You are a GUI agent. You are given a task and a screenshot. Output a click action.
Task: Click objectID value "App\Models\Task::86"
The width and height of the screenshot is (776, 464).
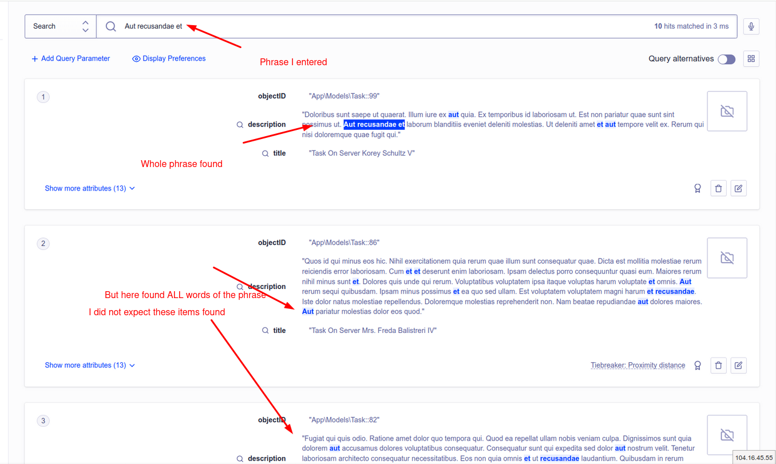point(344,243)
